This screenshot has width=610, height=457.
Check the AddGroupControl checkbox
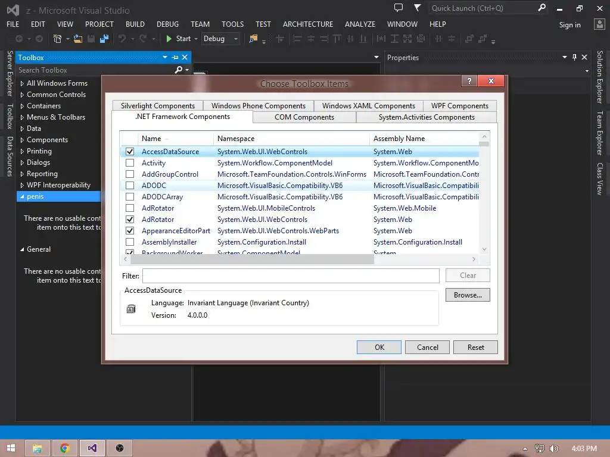pos(130,174)
